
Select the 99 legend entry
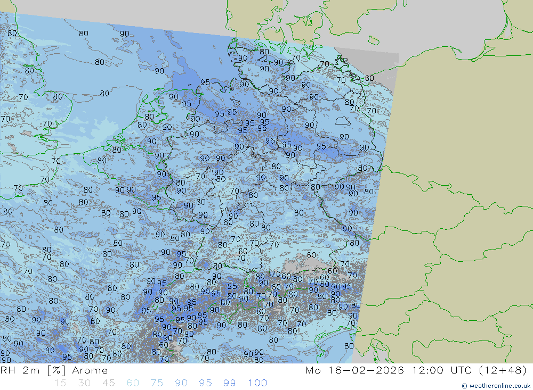229,383
